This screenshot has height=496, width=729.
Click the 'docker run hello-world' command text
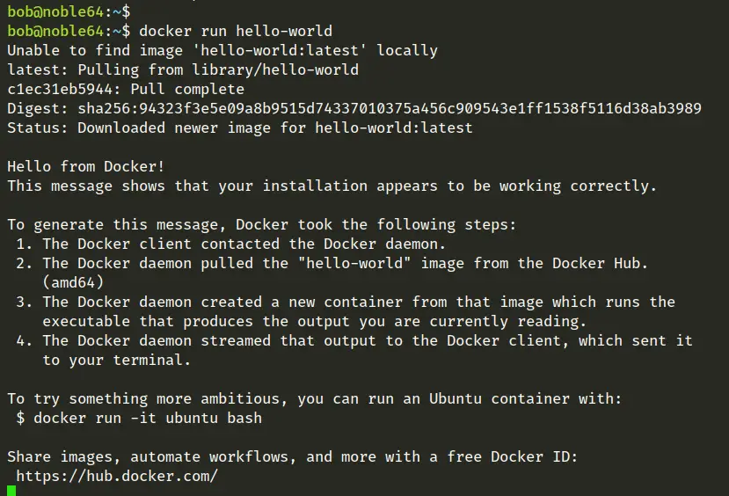point(236,31)
